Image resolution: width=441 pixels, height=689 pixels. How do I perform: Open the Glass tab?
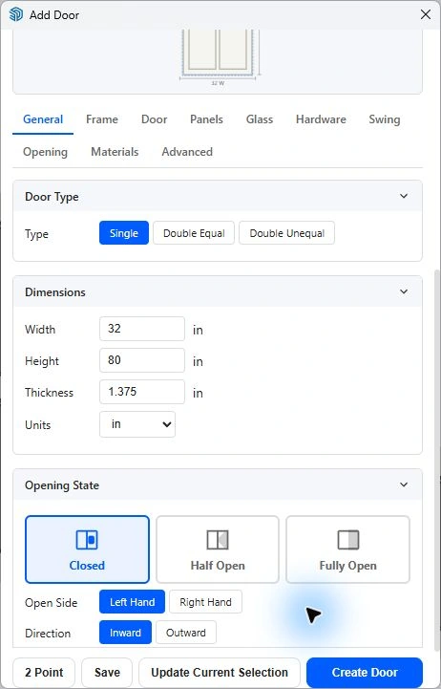(x=260, y=119)
